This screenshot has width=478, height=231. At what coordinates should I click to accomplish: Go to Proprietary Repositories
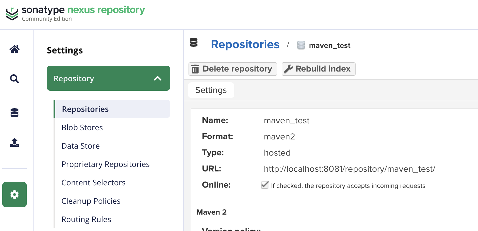pyautogui.click(x=105, y=164)
